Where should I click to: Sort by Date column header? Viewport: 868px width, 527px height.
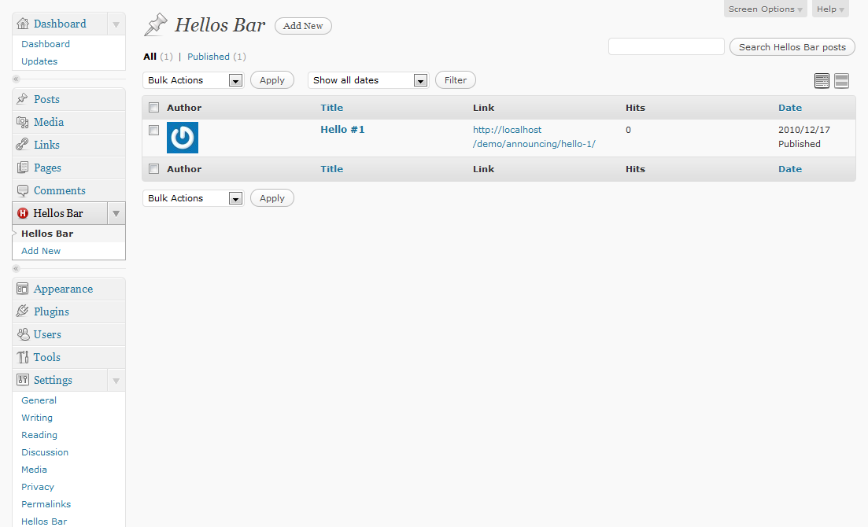point(790,108)
